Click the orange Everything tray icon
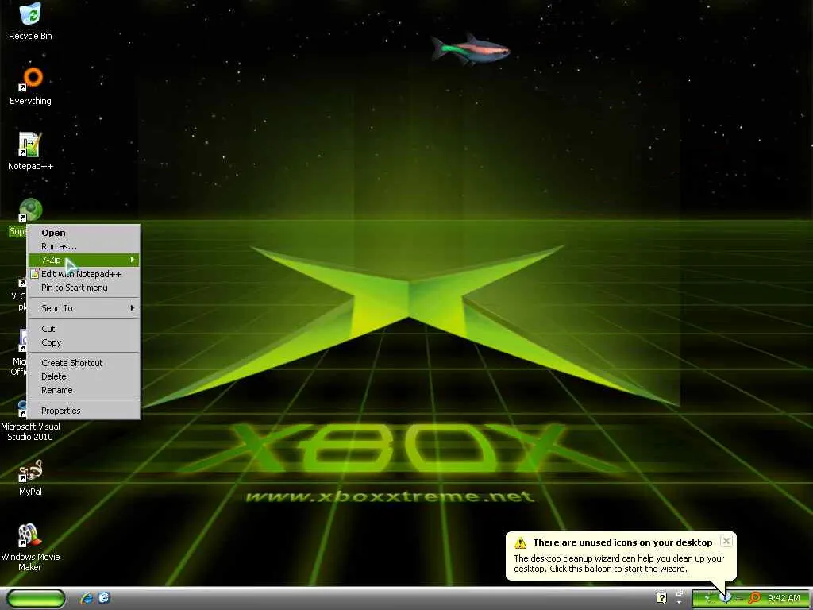813x610 pixels. pyautogui.click(x=754, y=598)
